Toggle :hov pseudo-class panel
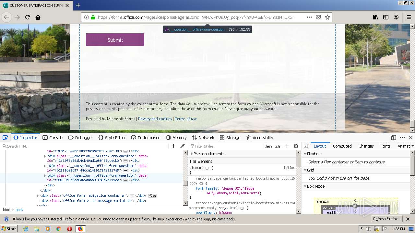The height and width of the screenshot is (233, 415). coord(268,146)
